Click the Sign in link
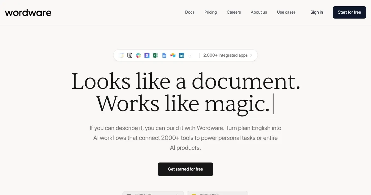This screenshot has width=371, height=195. tap(317, 12)
